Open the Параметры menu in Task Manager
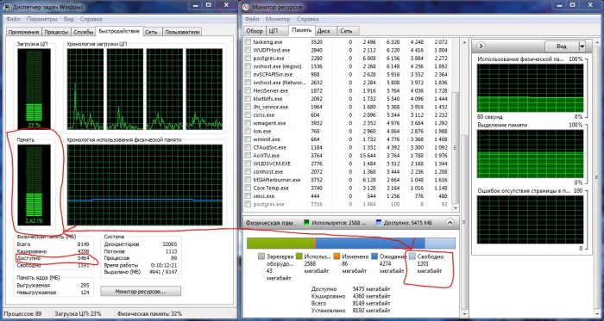Image resolution: width=604 pixels, height=321 pixels. tap(42, 19)
